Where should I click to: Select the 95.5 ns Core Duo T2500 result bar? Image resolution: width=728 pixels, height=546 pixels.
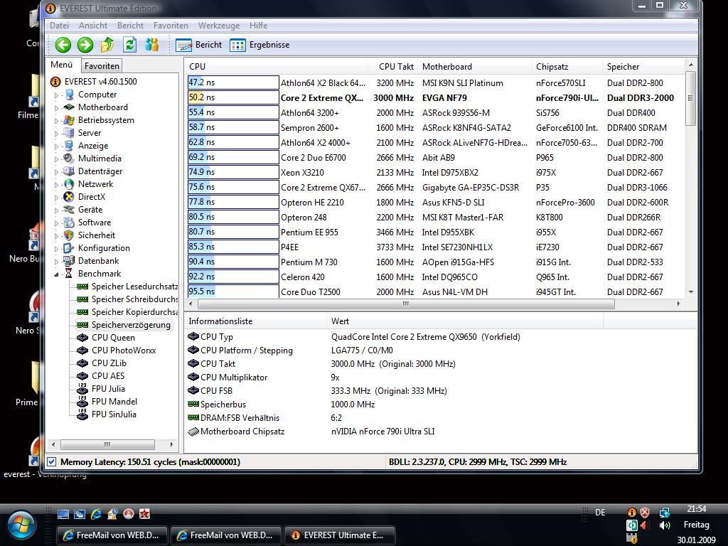233,291
